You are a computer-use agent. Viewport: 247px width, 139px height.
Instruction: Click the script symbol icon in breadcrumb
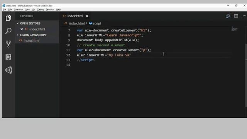point(91,23)
